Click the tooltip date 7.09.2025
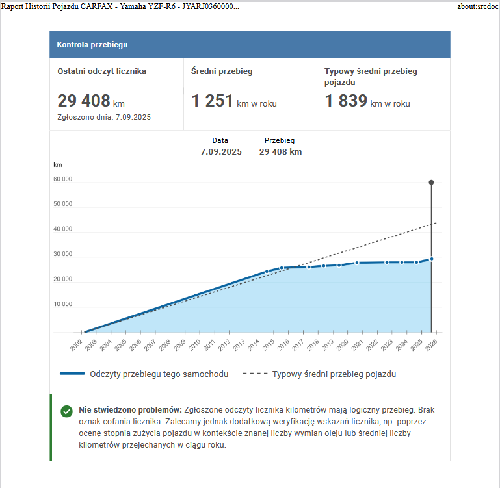The width and height of the screenshot is (500, 488). click(x=220, y=152)
